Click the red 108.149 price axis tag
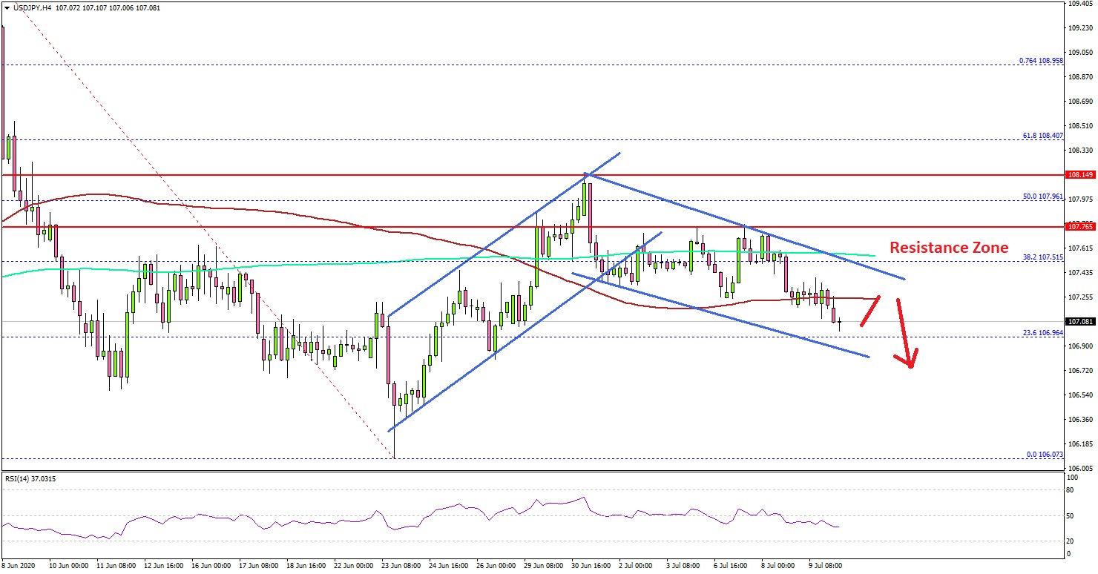 pyautogui.click(x=1079, y=176)
